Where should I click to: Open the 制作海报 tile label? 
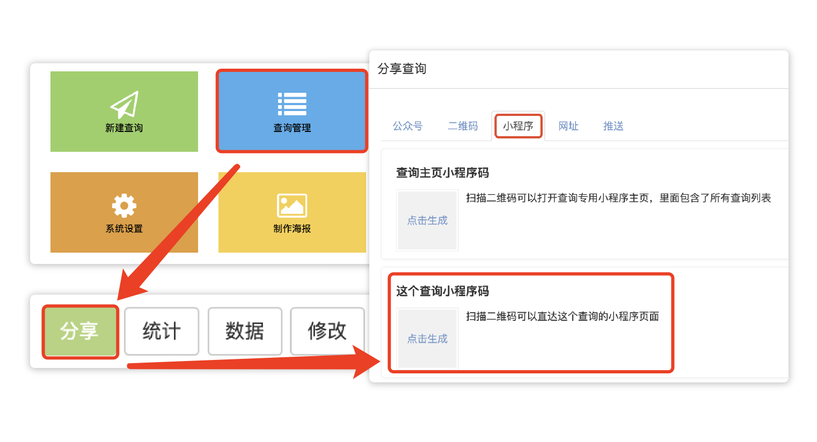pos(292,229)
